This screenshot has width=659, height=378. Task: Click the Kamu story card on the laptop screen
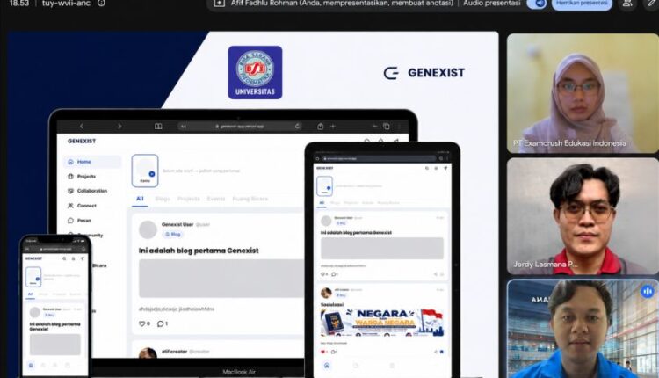145,171
